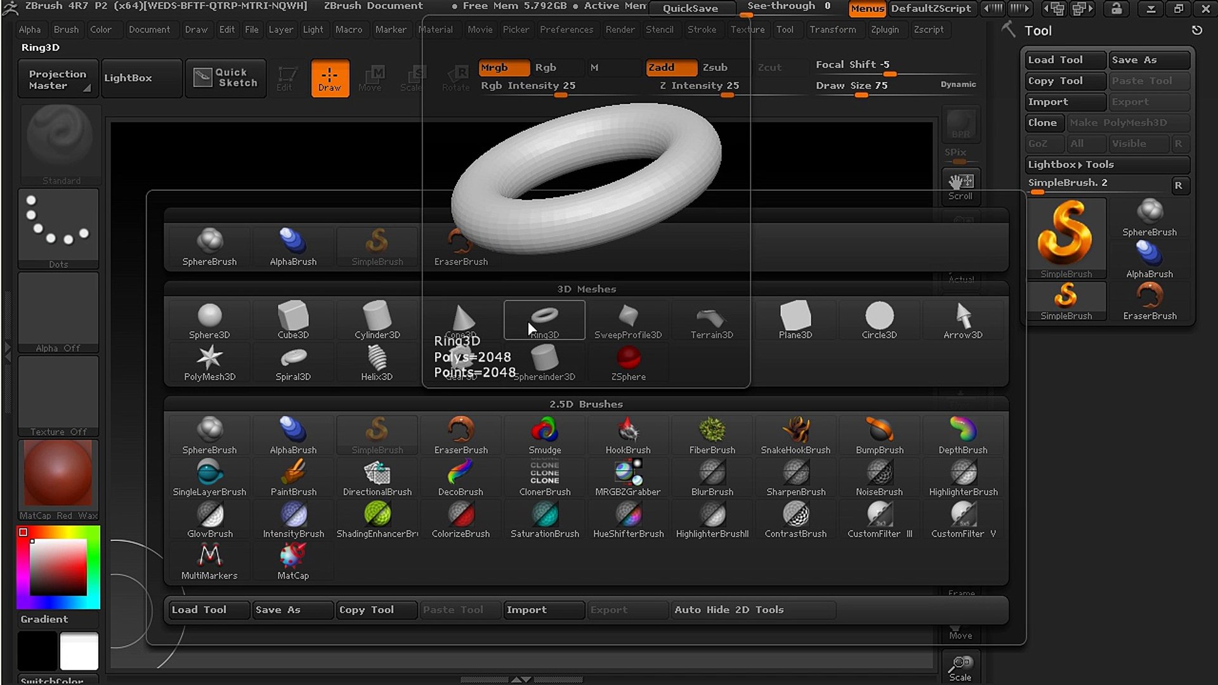Select the SweepProfile3D tool
Image resolution: width=1218 pixels, height=685 pixels.
pyautogui.click(x=628, y=320)
